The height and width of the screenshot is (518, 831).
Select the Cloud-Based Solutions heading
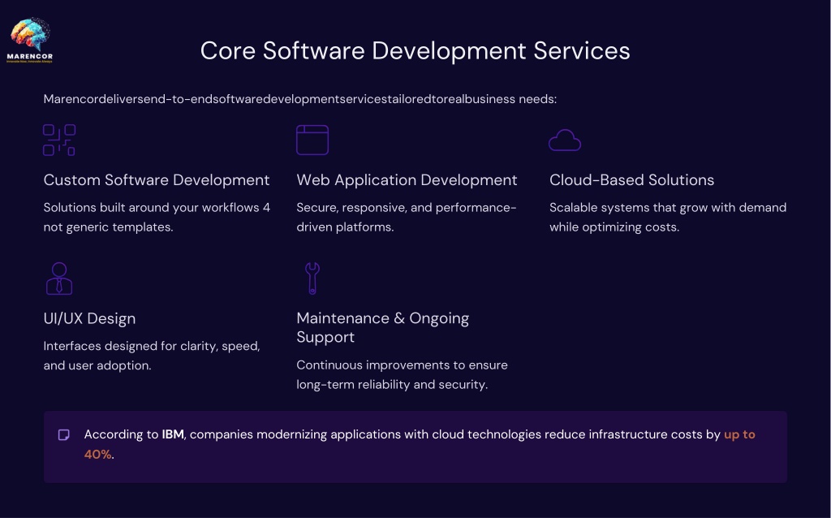[631, 180]
